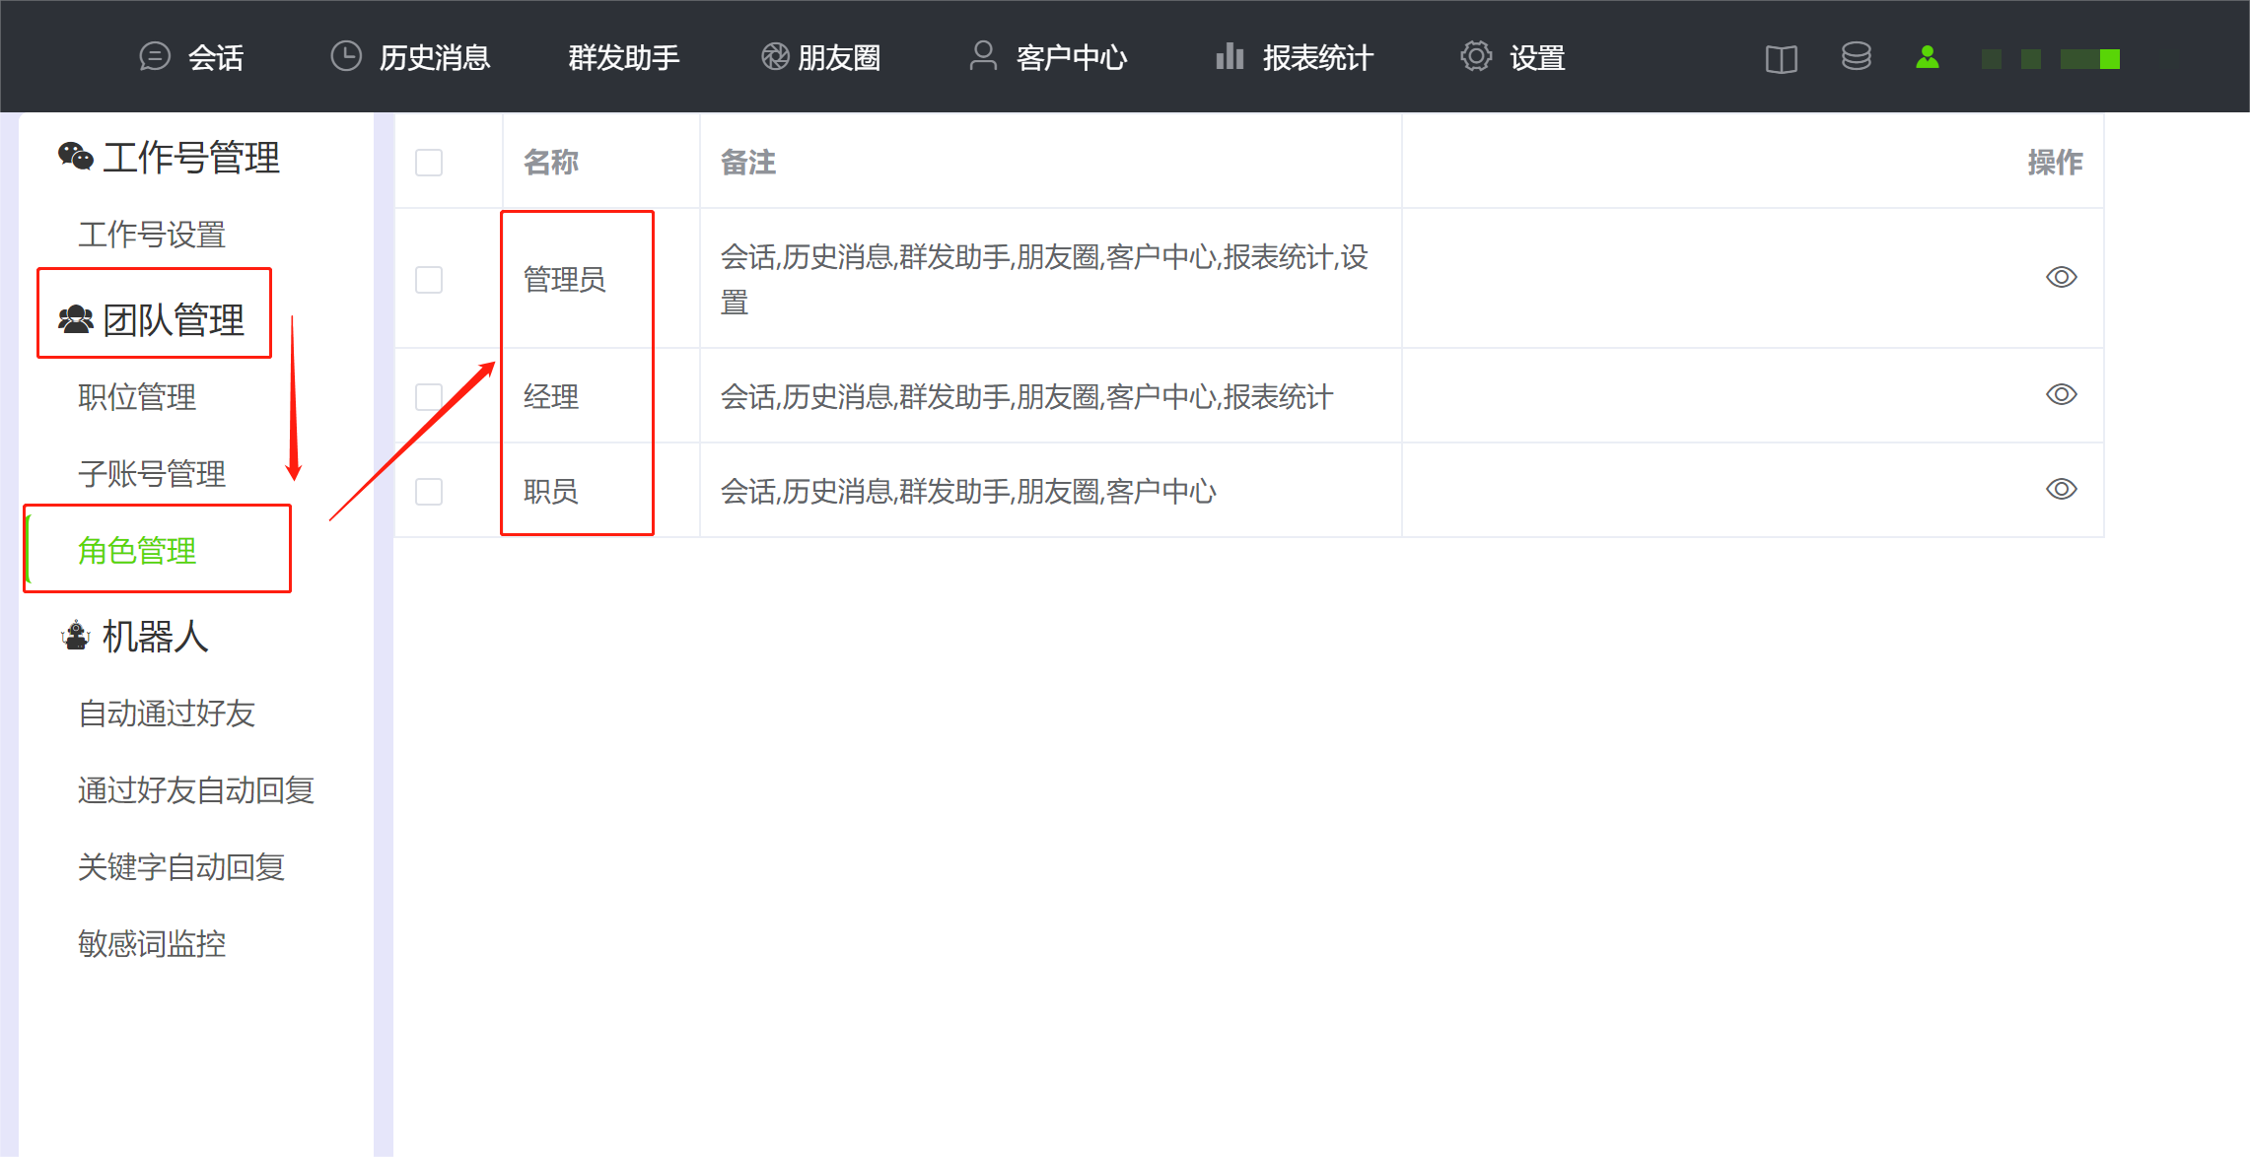Screen dimensions: 2250x1157
Task: Click the 备注 column header
Action: pyautogui.click(x=748, y=162)
